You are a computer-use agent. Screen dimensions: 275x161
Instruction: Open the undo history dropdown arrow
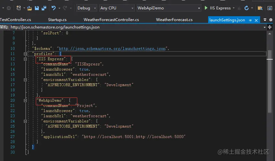point(59,8)
